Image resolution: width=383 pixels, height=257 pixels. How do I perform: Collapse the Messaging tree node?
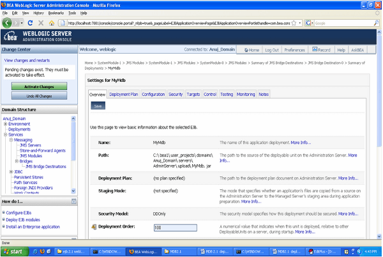(x=11, y=140)
